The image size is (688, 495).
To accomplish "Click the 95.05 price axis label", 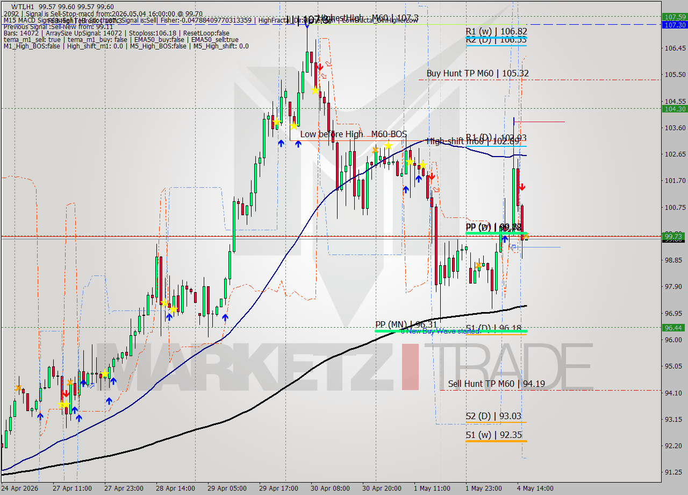I will click(674, 366).
